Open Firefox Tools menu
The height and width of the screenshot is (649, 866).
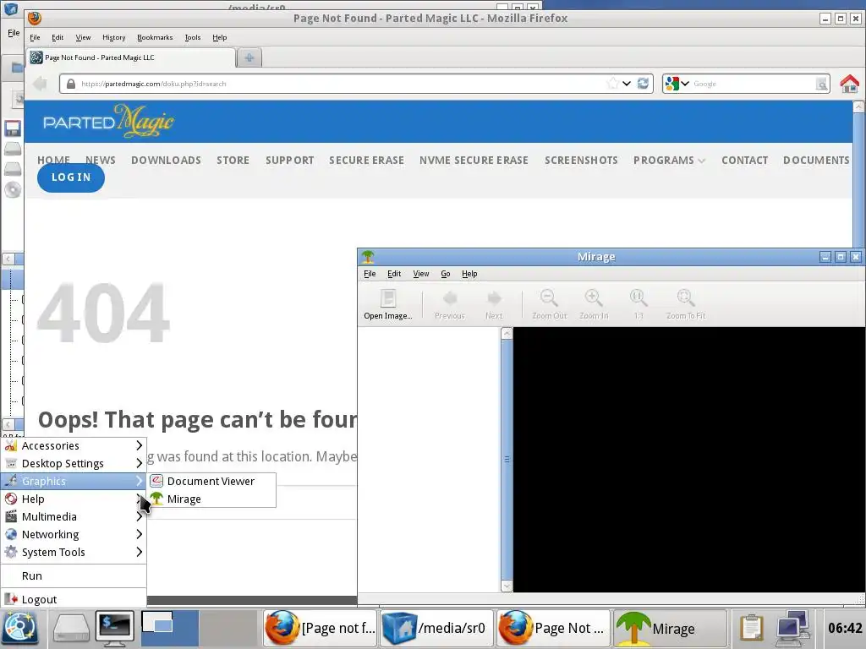click(192, 37)
